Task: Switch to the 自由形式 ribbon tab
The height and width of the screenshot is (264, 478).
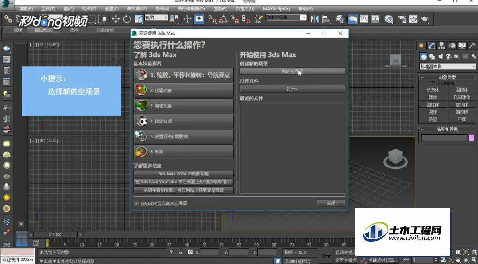Action: (43, 30)
